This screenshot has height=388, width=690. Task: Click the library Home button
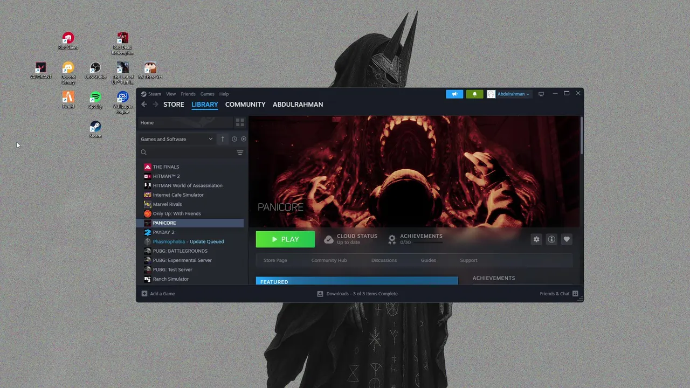185,122
